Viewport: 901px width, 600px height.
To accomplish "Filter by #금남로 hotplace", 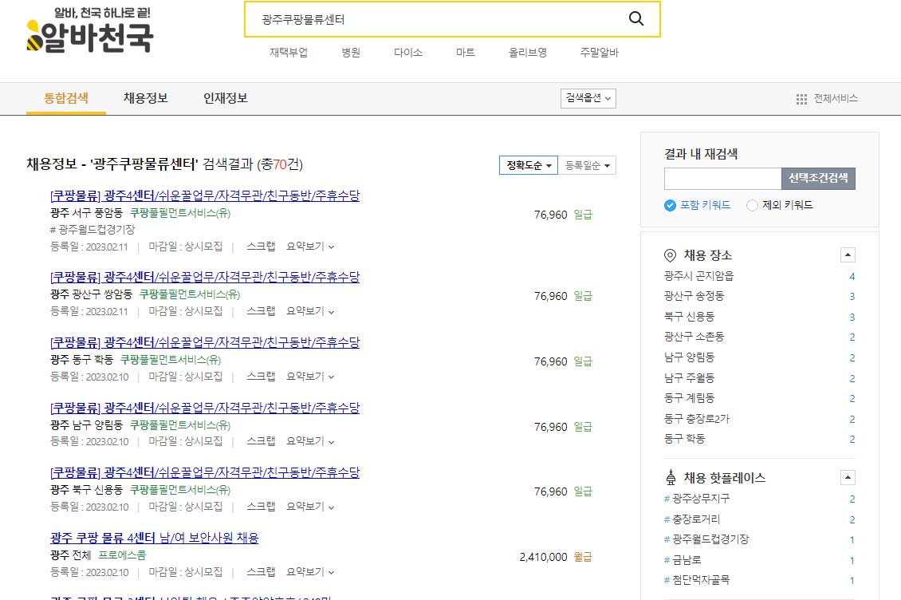I will tap(683, 560).
